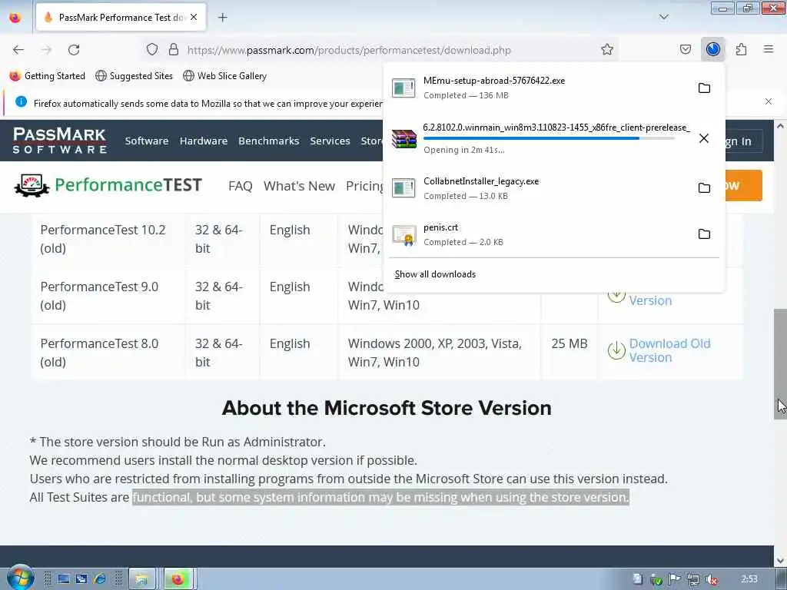
Task: Open the What's New page
Action: [x=299, y=186]
